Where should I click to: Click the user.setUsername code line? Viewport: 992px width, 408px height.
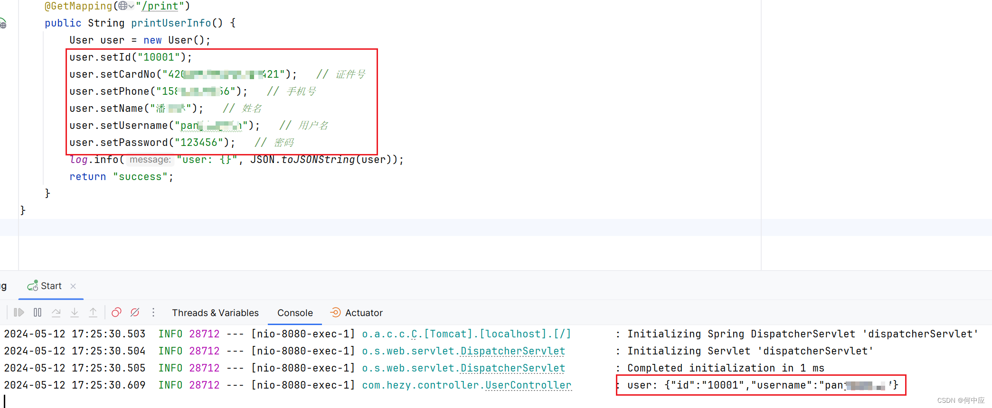(x=164, y=126)
